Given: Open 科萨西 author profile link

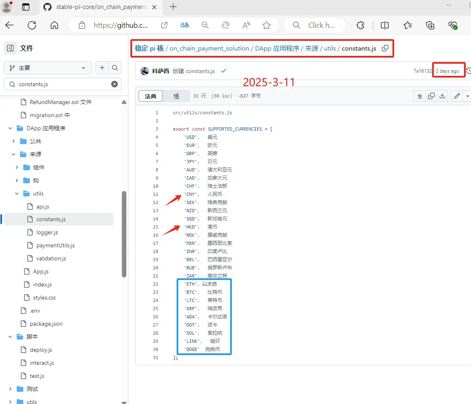Looking at the screenshot, I should 160,71.
